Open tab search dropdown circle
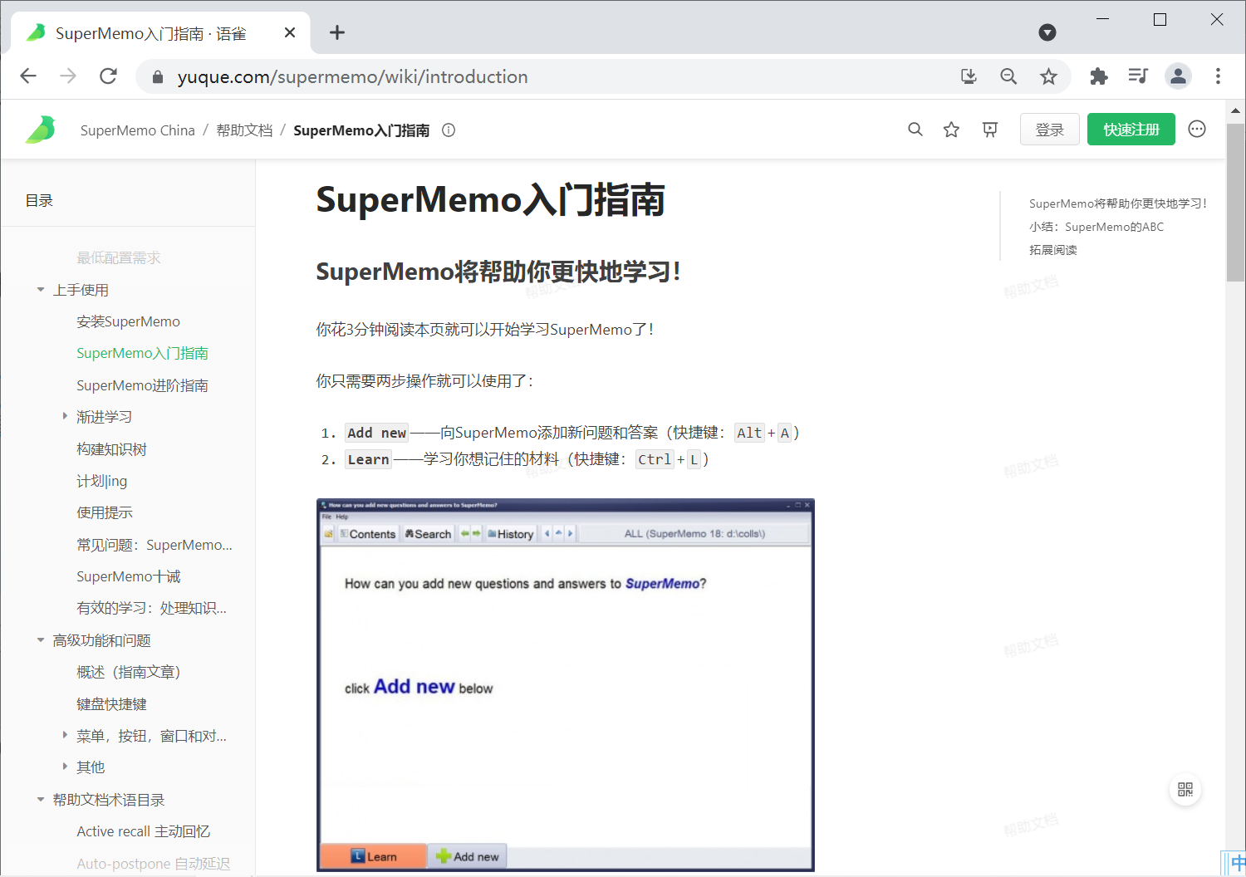1246x877 pixels. click(1047, 32)
